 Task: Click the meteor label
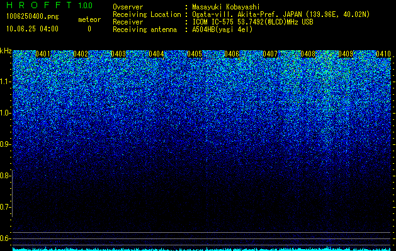(x=89, y=19)
